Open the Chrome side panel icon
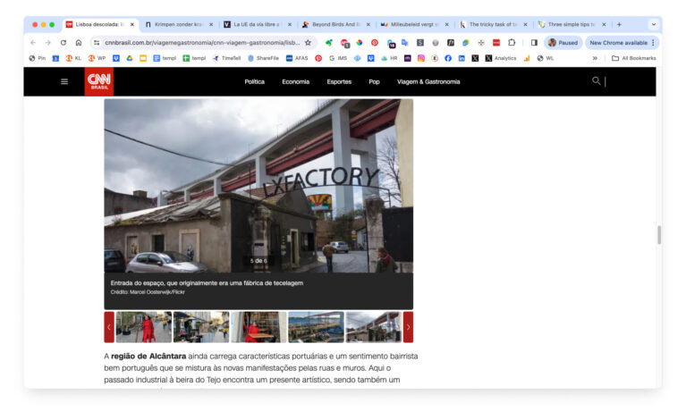The height and width of the screenshot is (420, 686). point(534,42)
